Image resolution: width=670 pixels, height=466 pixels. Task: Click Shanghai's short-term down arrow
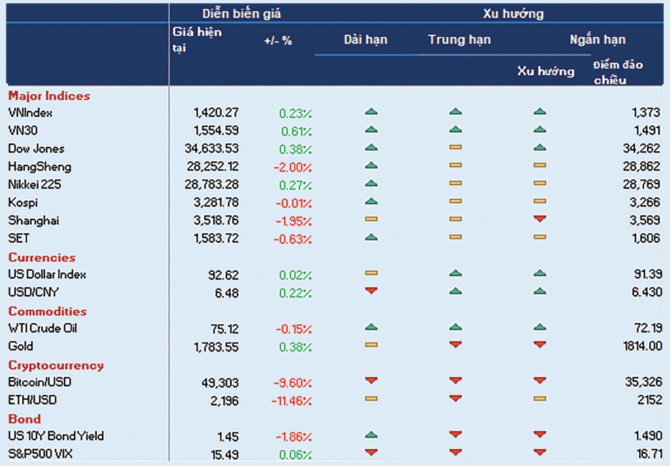click(539, 219)
